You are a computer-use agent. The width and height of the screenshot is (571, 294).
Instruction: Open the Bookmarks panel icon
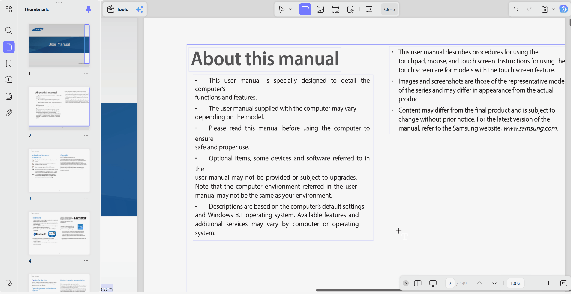[9, 63]
